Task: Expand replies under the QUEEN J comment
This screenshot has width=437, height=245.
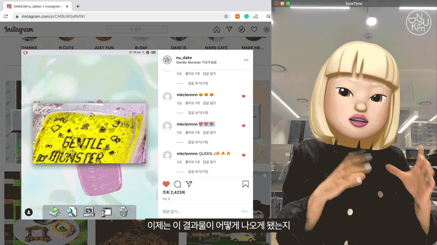Action: tap(198, 171)
